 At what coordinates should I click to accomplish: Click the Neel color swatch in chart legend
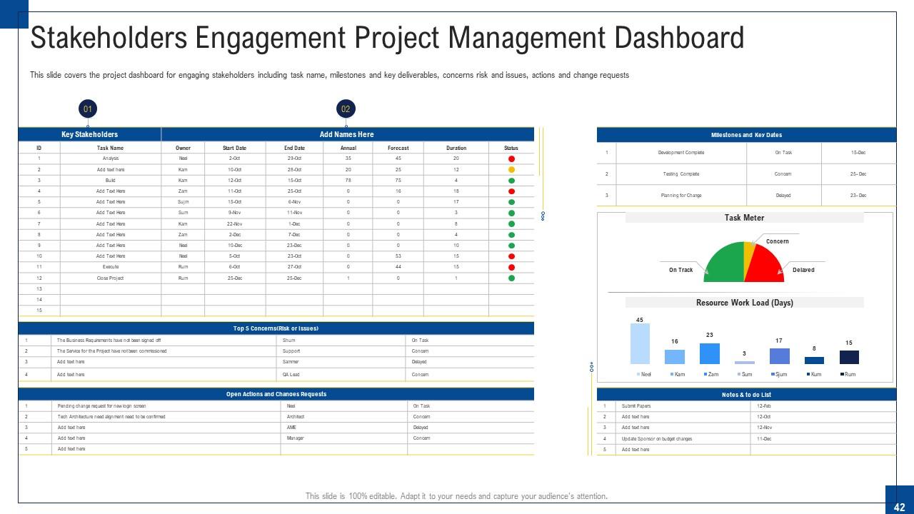click(x=637, y=374)
